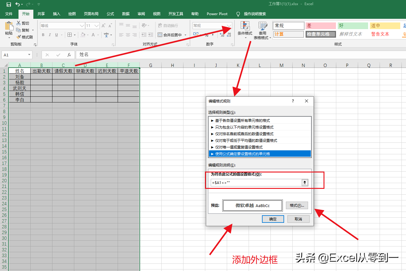Click 取消 (Cancel) in the rule dialog

tap(299, 219)
